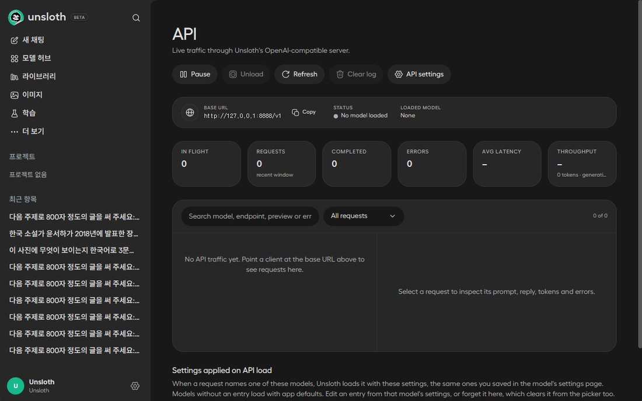Pause API traffic with Pause button
Screen dimensions: 642x401
195,74
